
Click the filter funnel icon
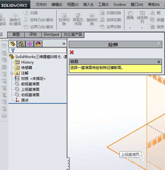(13, 50)
